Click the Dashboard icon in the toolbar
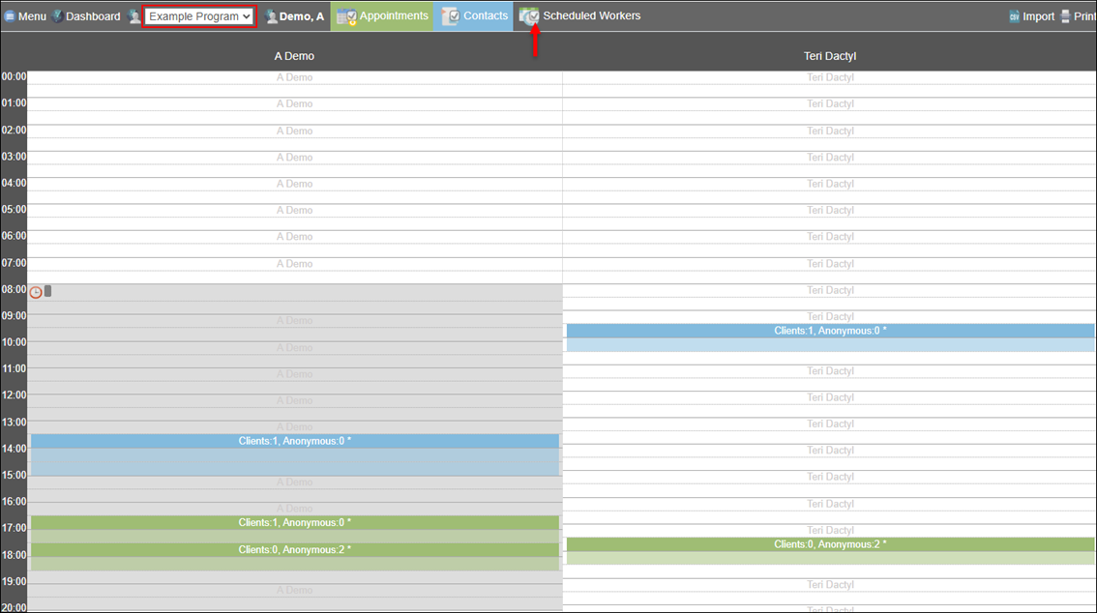 57,16
